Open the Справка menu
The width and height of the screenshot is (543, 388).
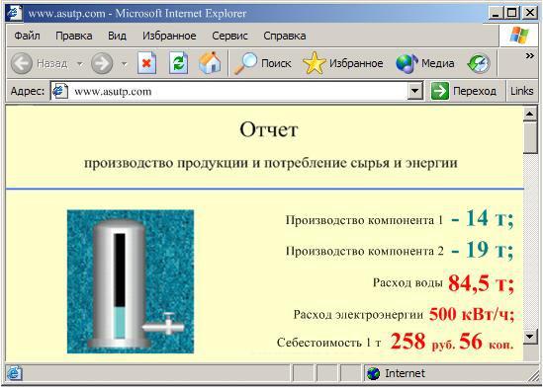coord(285,36)
